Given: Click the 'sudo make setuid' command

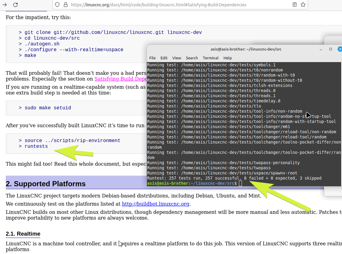Looking at the screenshot, I should [x=45, y=108].
